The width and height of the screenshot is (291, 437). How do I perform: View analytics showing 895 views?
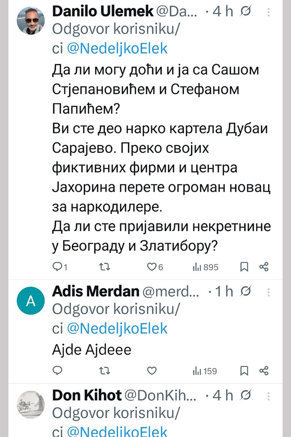point(206,267)
